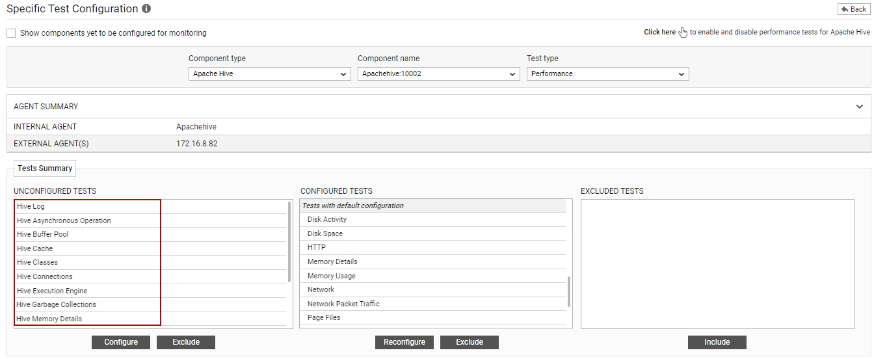Enable Show components yet to be configured checkbox
This screenshot has width=874, height=359.
coord(11,33)
